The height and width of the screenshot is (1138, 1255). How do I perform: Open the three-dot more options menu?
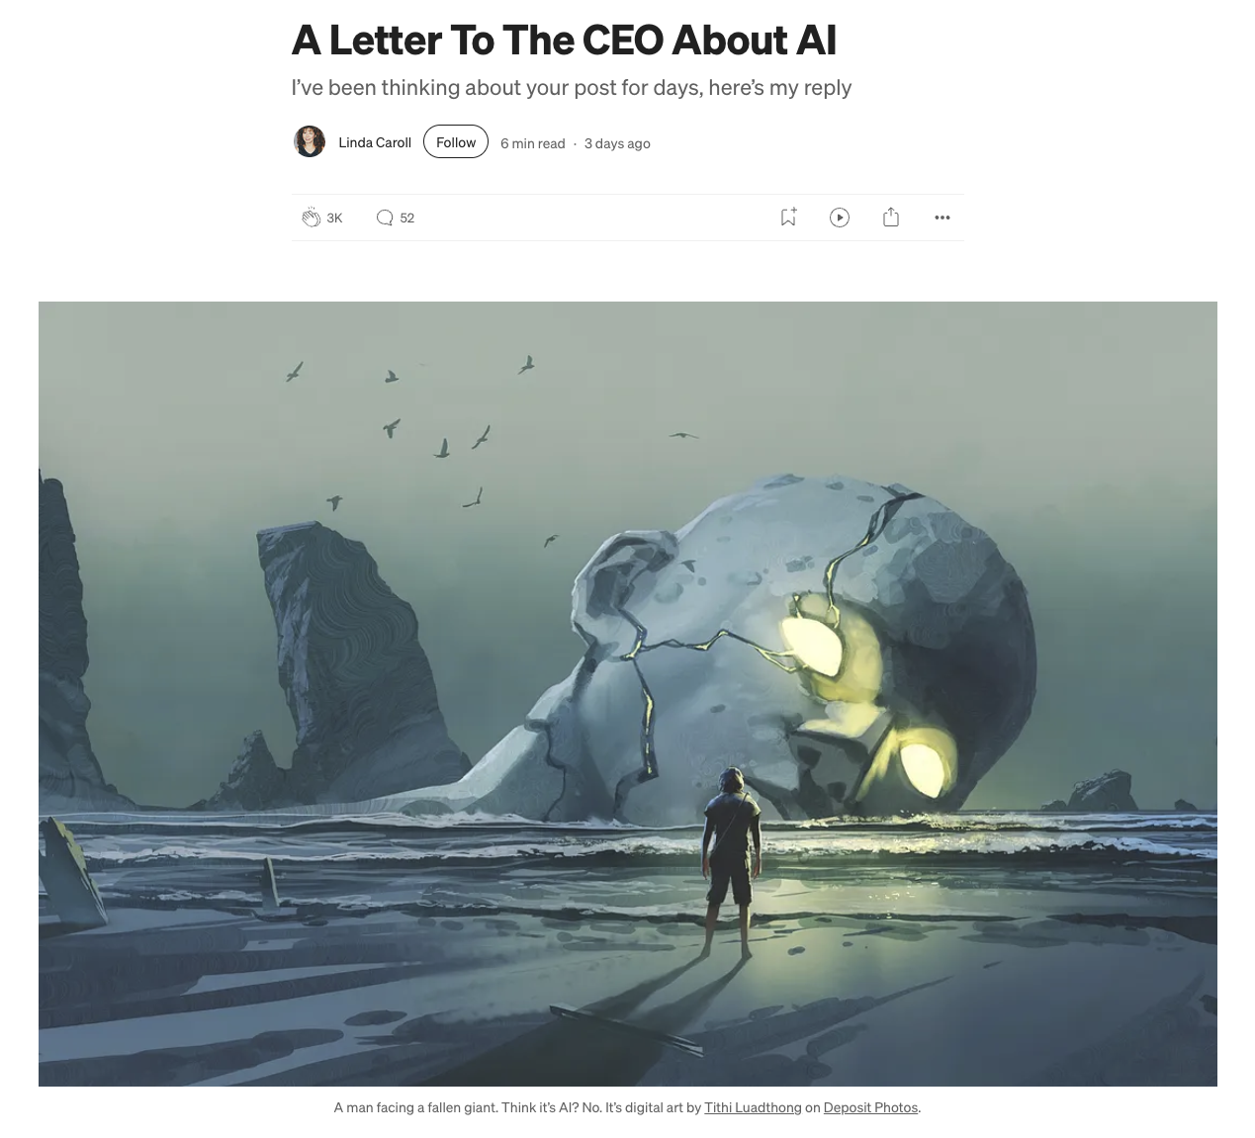(x=942, y=218)
